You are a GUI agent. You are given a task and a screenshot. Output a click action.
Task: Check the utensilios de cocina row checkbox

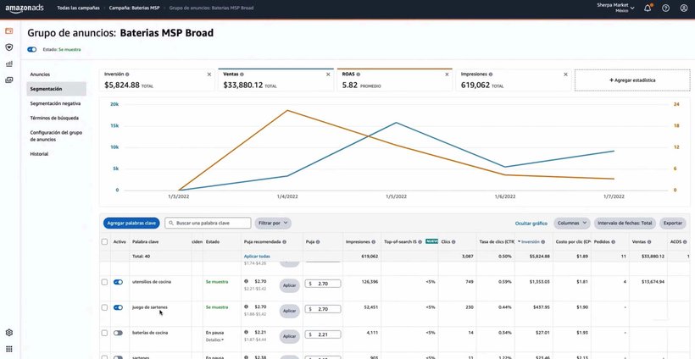click(x=104, y=282)
